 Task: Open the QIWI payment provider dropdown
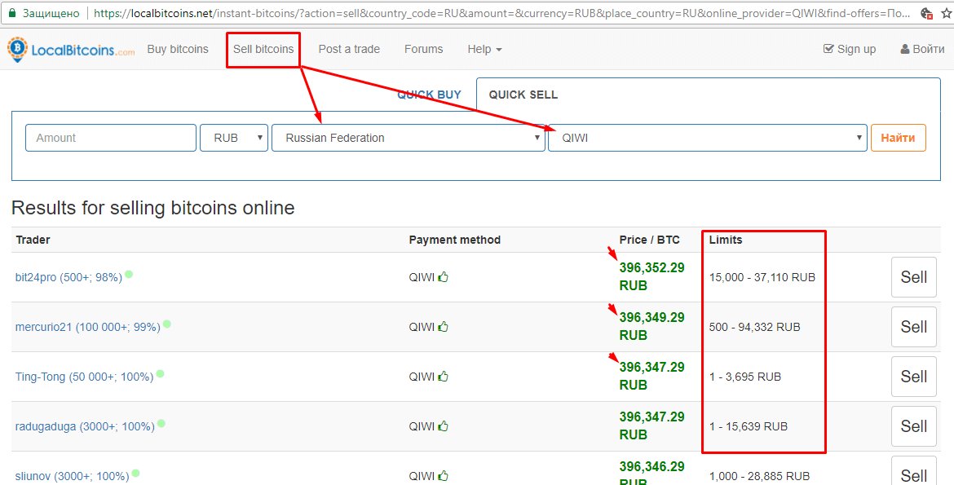pos(708,138)
